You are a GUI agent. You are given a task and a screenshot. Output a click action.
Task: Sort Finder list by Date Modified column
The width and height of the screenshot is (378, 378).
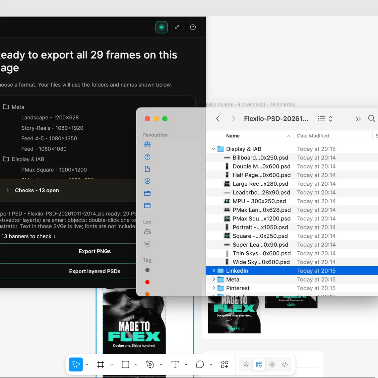pos(333,136)
